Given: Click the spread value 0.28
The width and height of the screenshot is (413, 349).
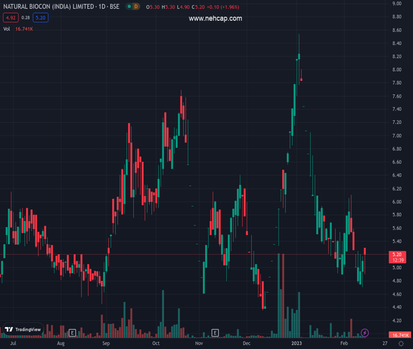Looking at the screenshot, I should point(26,17).
